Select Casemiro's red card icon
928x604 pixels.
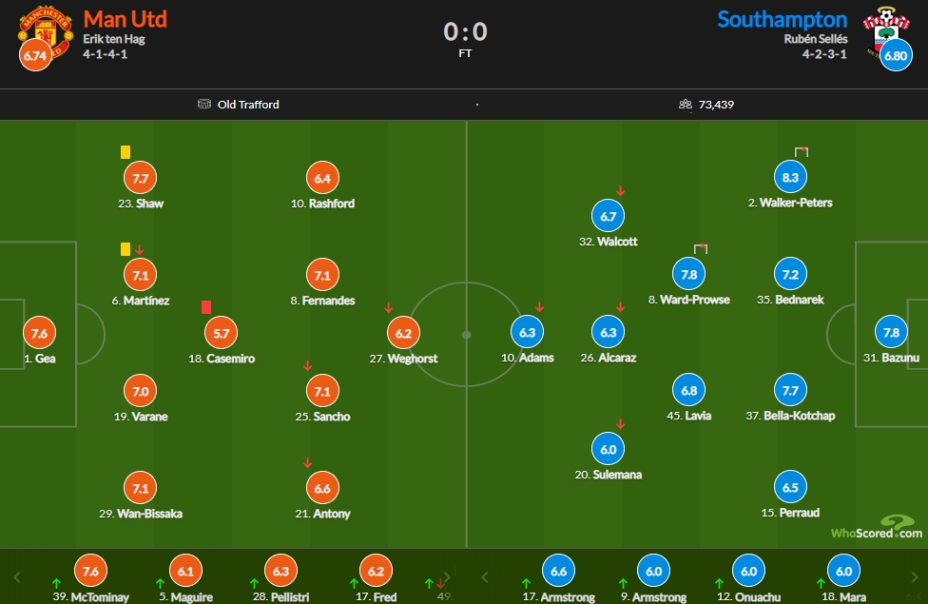pyautogui.click(x=206, y=306)
